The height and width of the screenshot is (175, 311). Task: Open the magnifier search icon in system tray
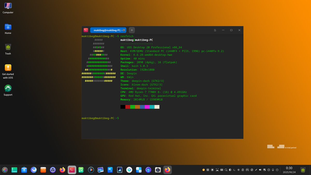point(226,170)
